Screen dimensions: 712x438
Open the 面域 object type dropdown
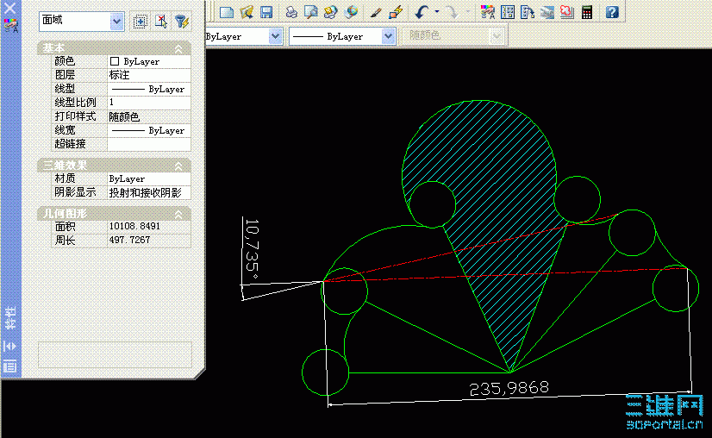117,21
